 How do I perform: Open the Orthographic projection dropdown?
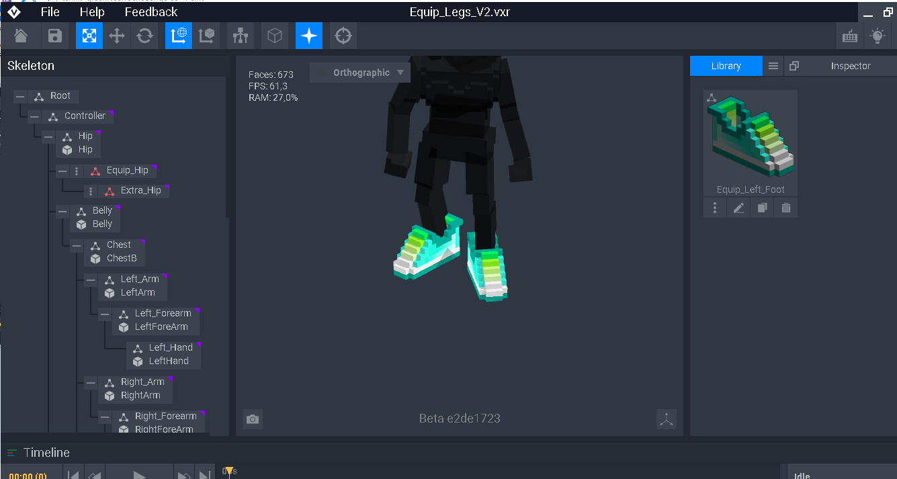tap(359, 72)
